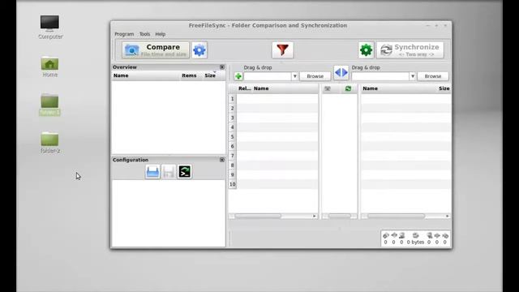The width and height of the screenshot is (519, 292).
Task: Expand left folder path dropdown
Action: (294, 76)
